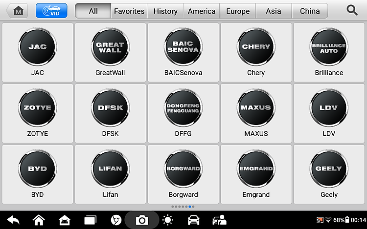Show recent apps overview
Screen dimensions: 367x229
pyautogui.click(x=91, y=220)
